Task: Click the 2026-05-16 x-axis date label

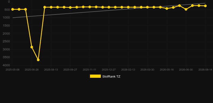Action: click(167, 70)
